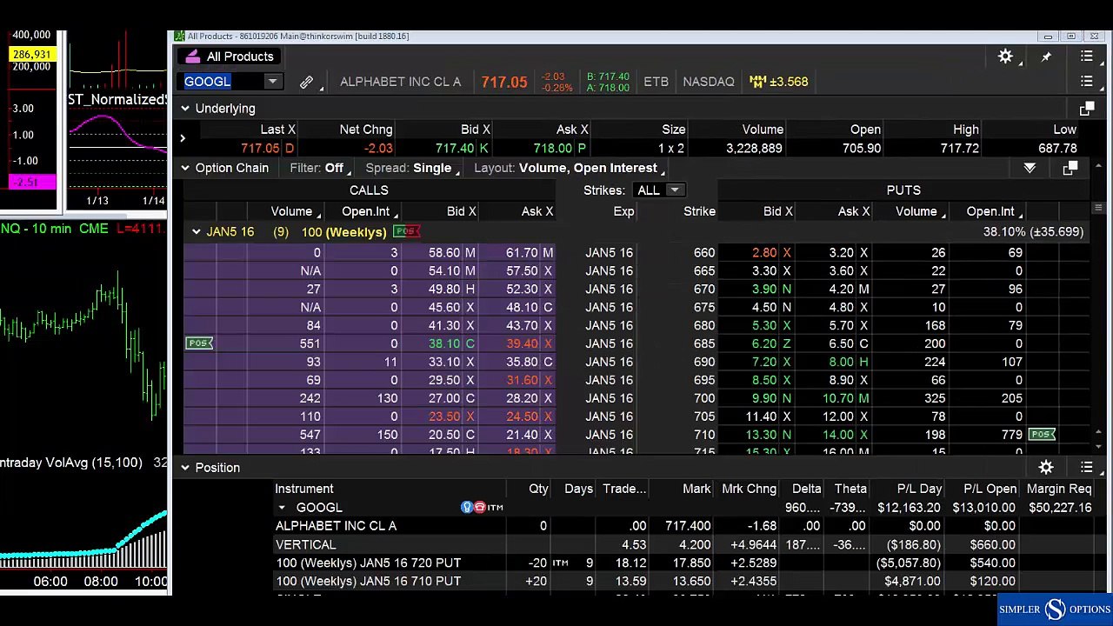Open the list menu icon at top right
The image size is (1113, 626).
coord(1087,57)
